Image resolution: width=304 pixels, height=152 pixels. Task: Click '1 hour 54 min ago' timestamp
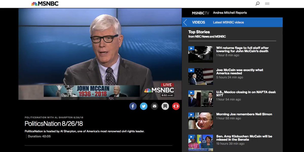[x=229, y=99]
